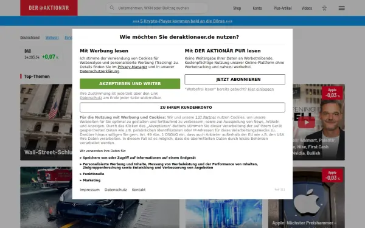Image resolution: width=365 pixels, height=228 pixels.
Task: Focus the company search field
Action: click(157, 8)
